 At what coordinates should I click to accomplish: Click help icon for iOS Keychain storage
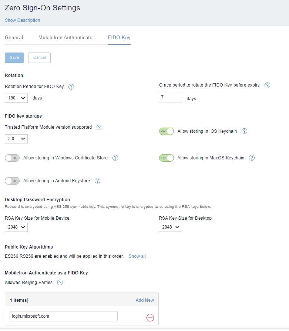[x=244, y=131]
